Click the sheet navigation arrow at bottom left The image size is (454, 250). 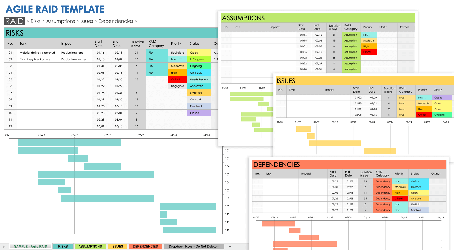tap(4, 247)
